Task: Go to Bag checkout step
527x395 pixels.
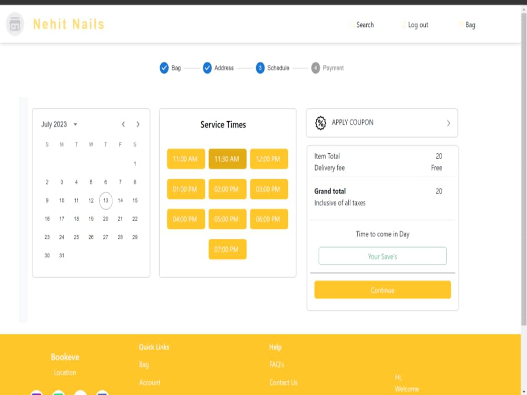Action: coord(170,68)
